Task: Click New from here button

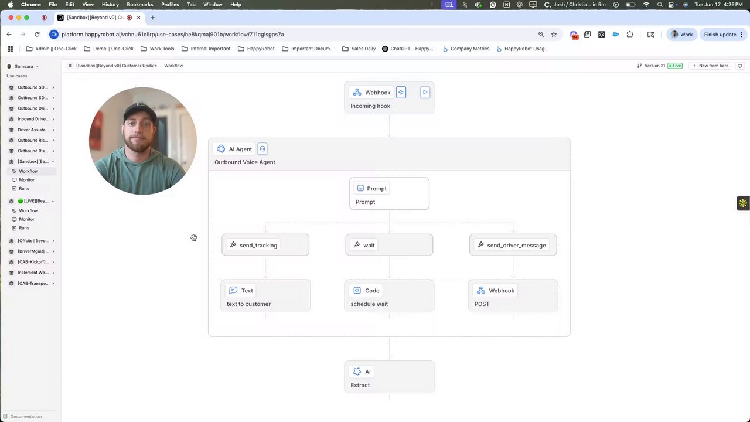Action: click(x=710, y=66)
